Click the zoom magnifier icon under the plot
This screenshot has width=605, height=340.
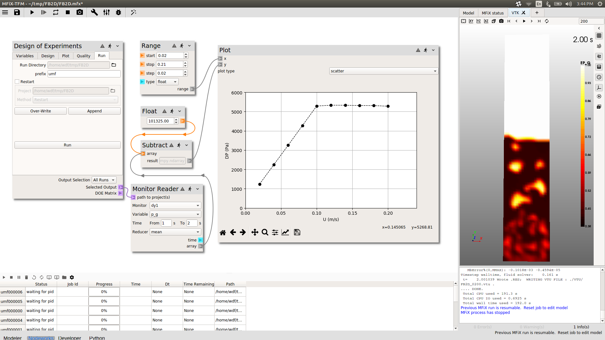pyautogui.click(x=265, y=232)
